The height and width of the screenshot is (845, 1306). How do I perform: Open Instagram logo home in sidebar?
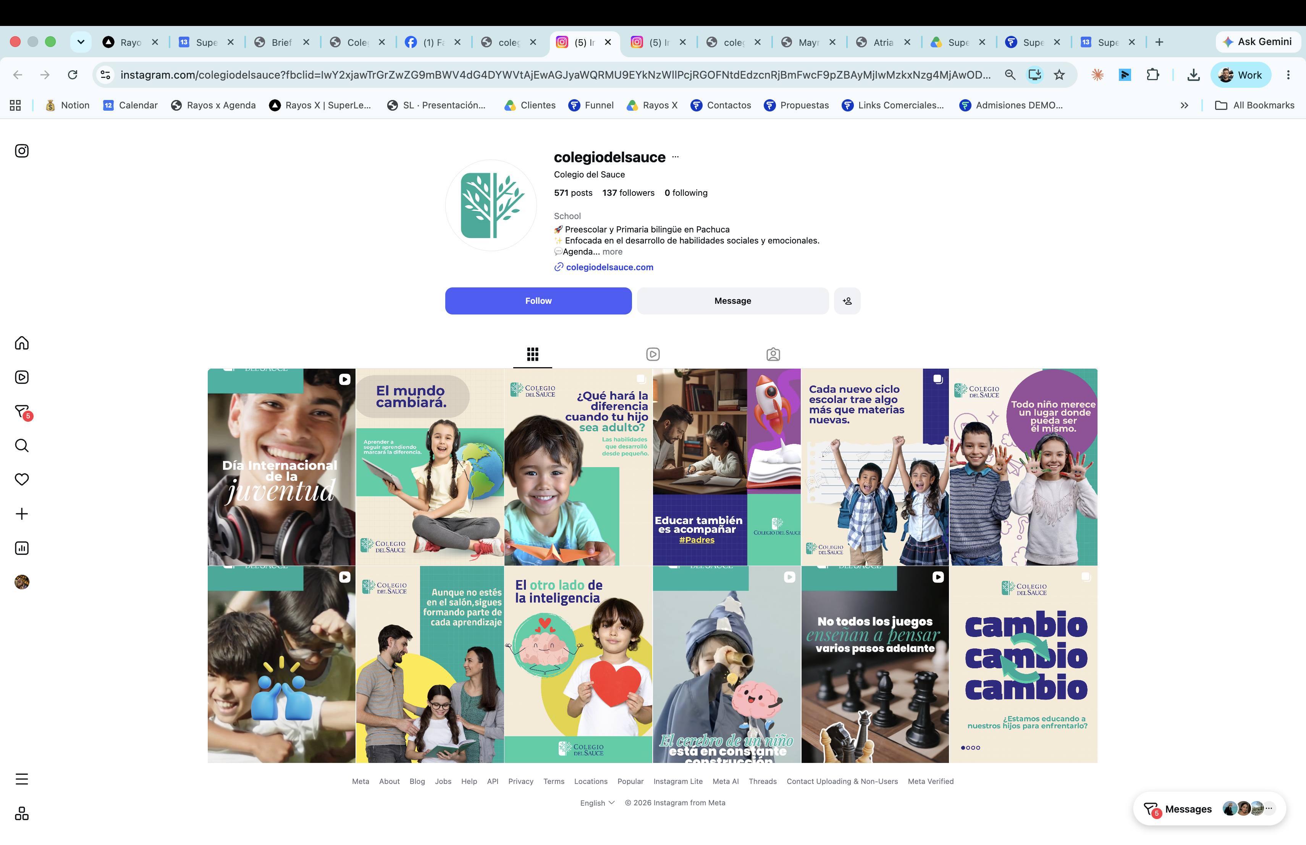pyautogui.click(x=21, y=151)
